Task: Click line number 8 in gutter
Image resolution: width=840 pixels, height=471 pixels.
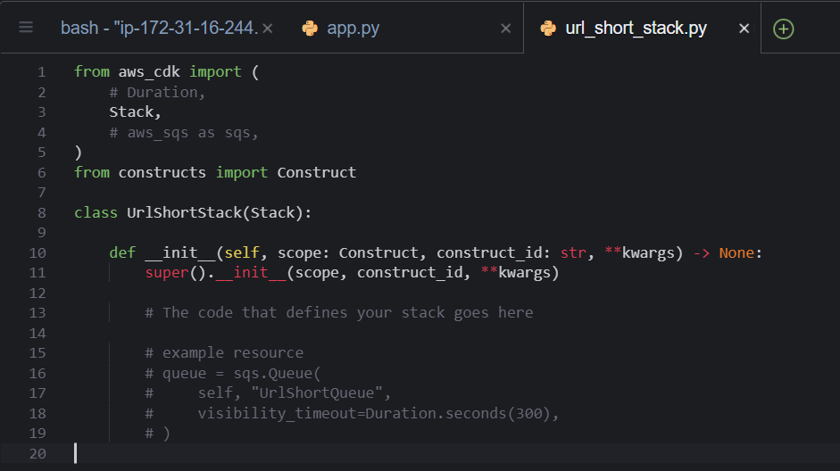Action: (x=42, y=212)
